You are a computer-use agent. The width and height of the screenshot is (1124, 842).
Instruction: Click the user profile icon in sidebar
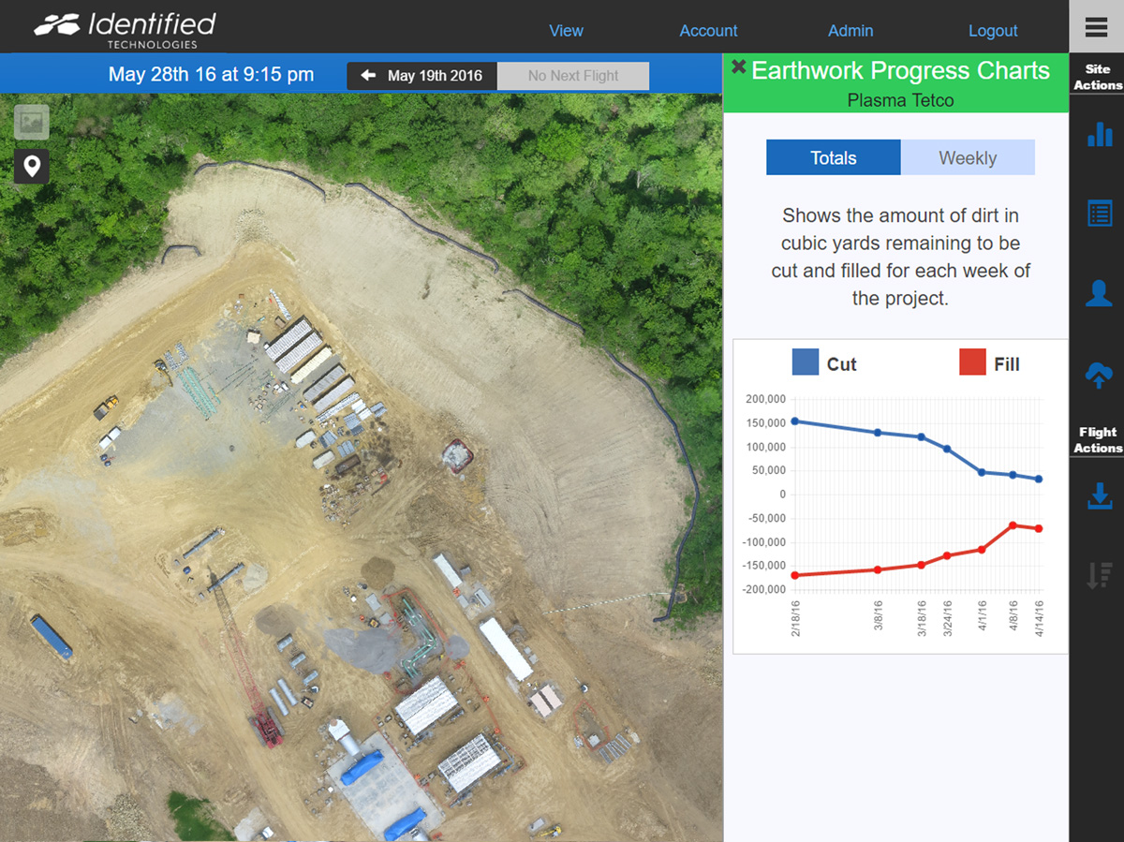point(1099,293)
